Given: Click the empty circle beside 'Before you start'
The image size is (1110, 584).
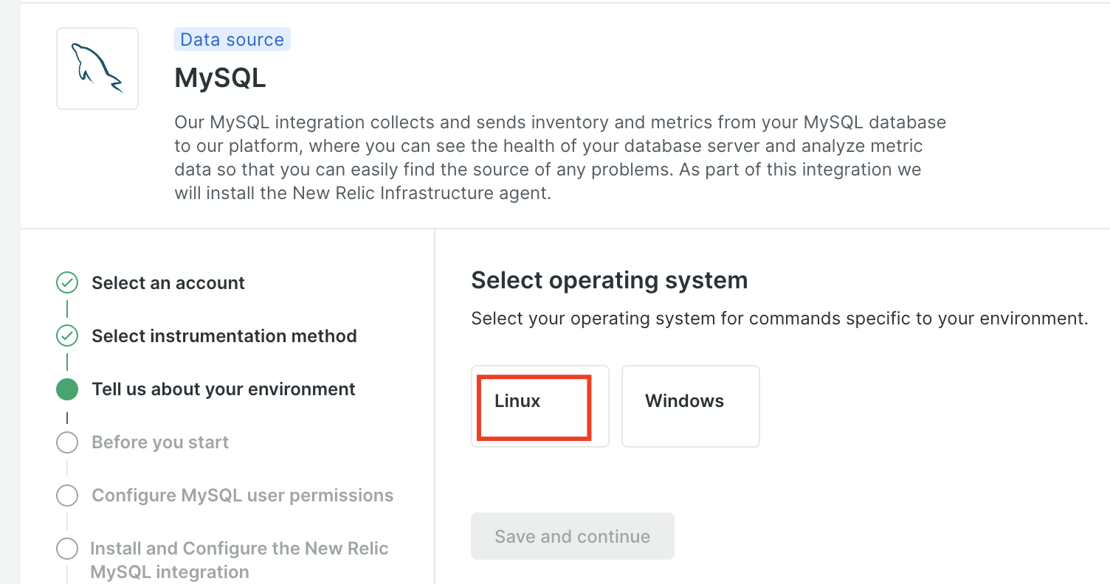Looking at the screenshot, I should (67, 442).
